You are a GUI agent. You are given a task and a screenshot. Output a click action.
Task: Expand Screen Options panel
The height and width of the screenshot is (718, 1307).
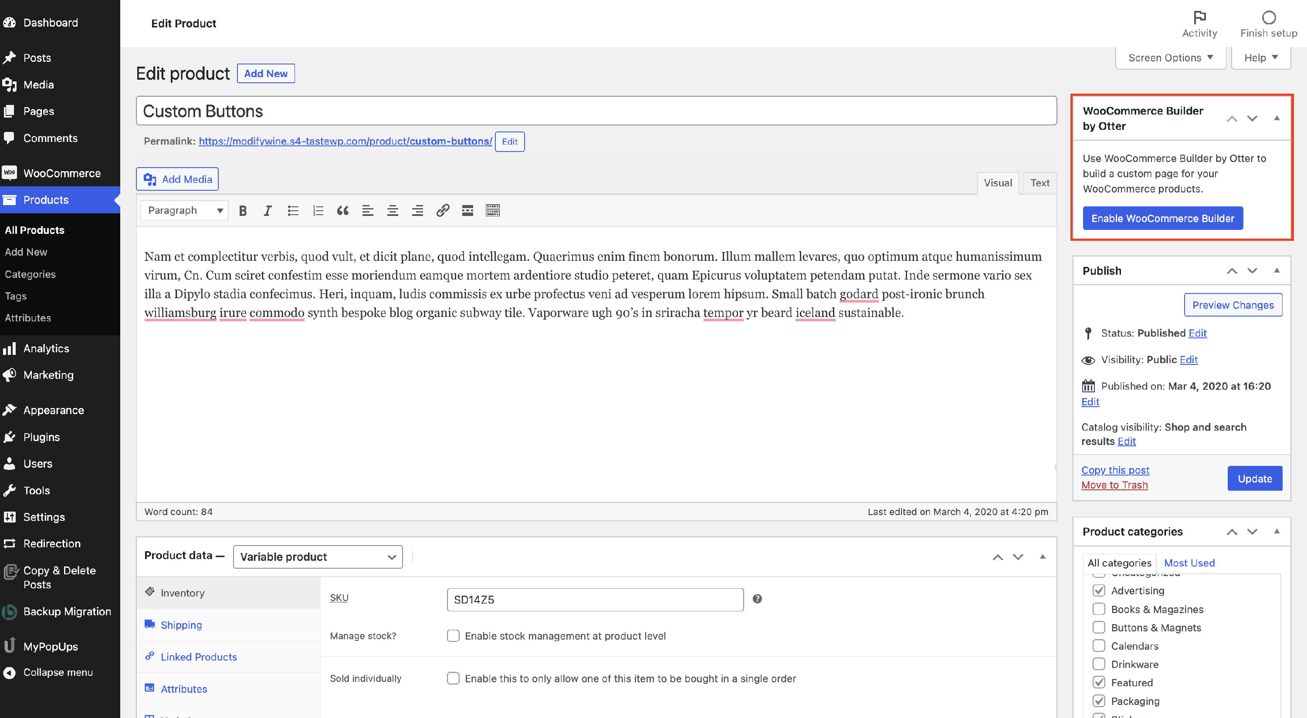coord(1170,58)
